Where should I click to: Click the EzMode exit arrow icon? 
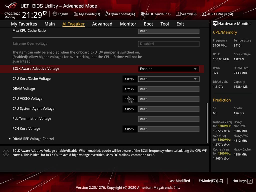(220, 181)
